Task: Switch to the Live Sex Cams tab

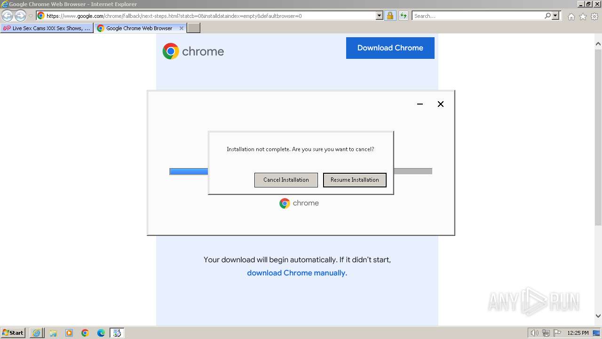Action: point(47,28)
